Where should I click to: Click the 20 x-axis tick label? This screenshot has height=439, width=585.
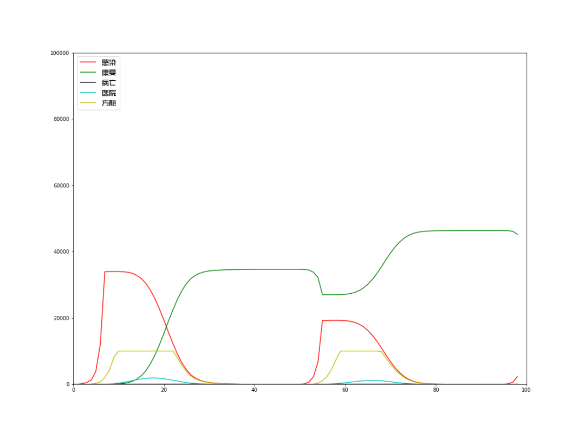(164, 390)
